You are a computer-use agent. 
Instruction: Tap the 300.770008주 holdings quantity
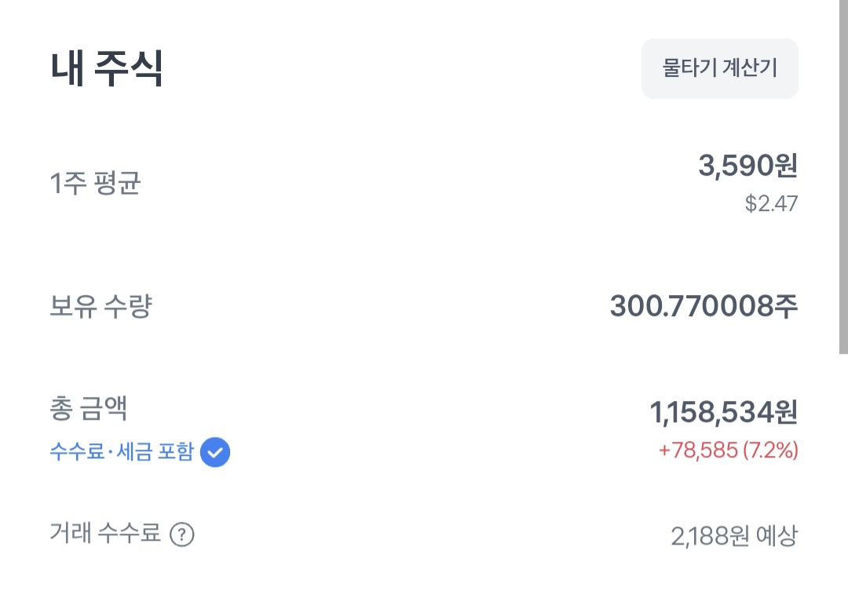[x=703, y=307]
